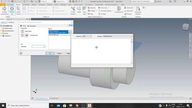Open the File menu
192x108 pixels.
tap(3, 5)
